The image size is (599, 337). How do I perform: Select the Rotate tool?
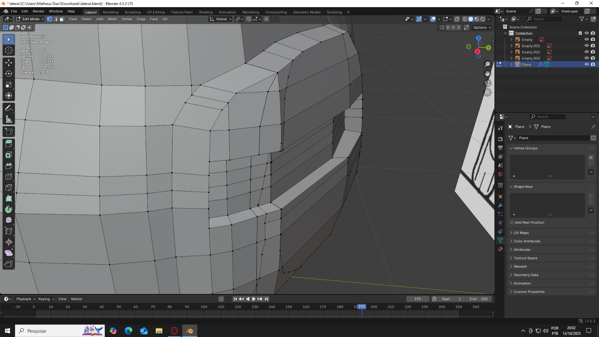(x=9, y=74)
